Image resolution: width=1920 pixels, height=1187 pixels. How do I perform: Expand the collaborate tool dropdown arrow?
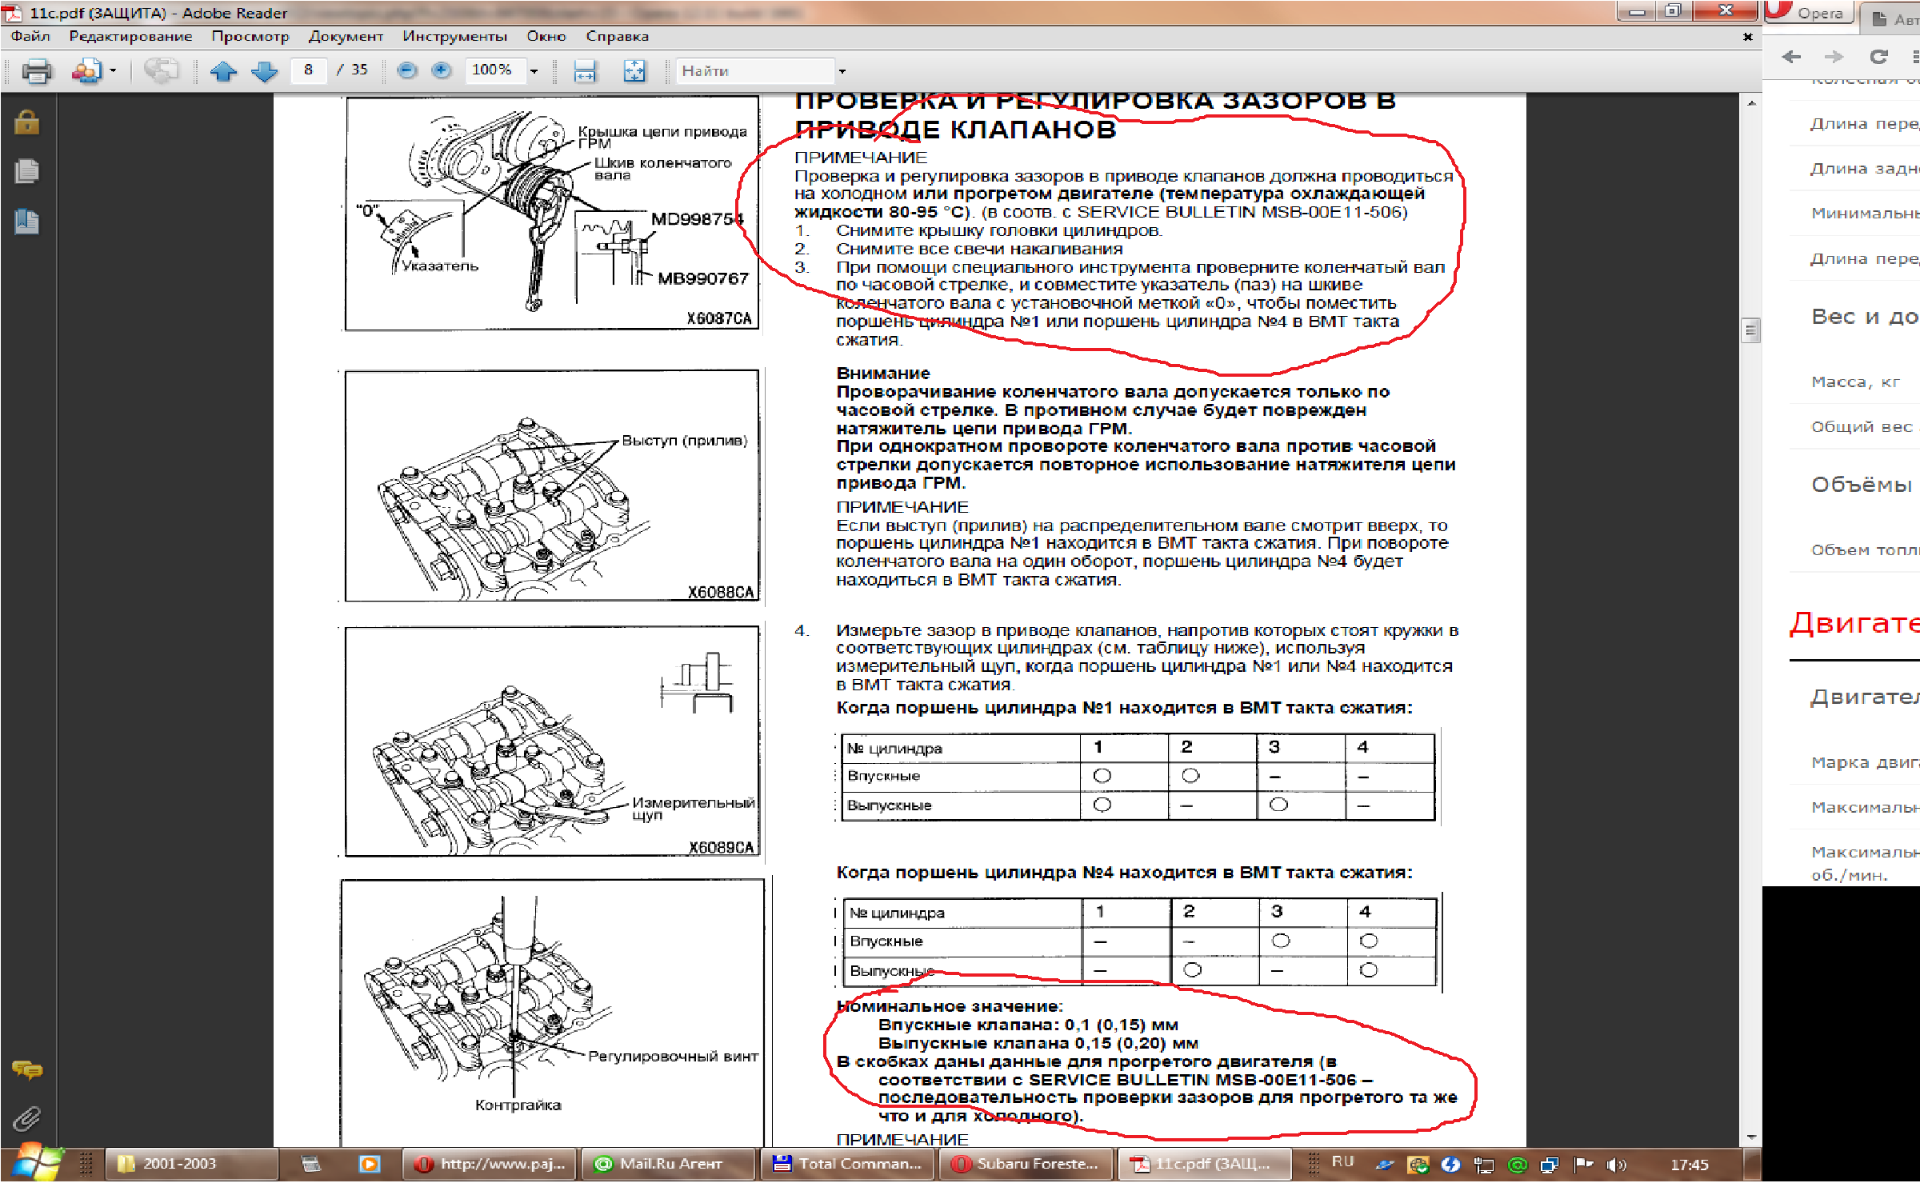point(113,71)
